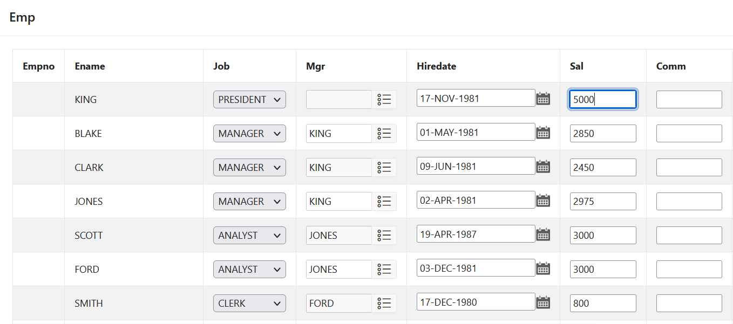Open the calendar picker for BLAKE's hiredate

tap(544, 132)
